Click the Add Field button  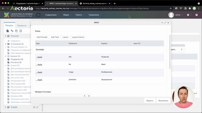click(x=55, y=37)
